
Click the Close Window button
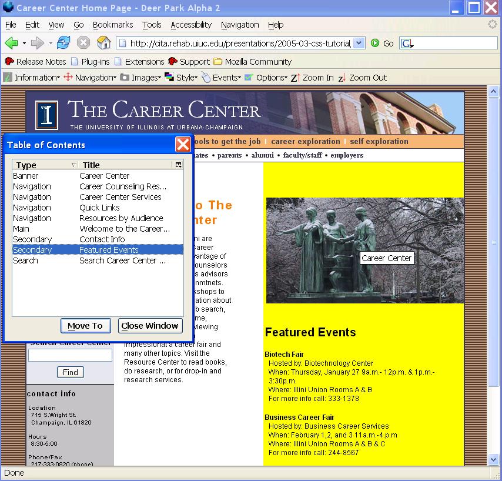tap(150, 326)
